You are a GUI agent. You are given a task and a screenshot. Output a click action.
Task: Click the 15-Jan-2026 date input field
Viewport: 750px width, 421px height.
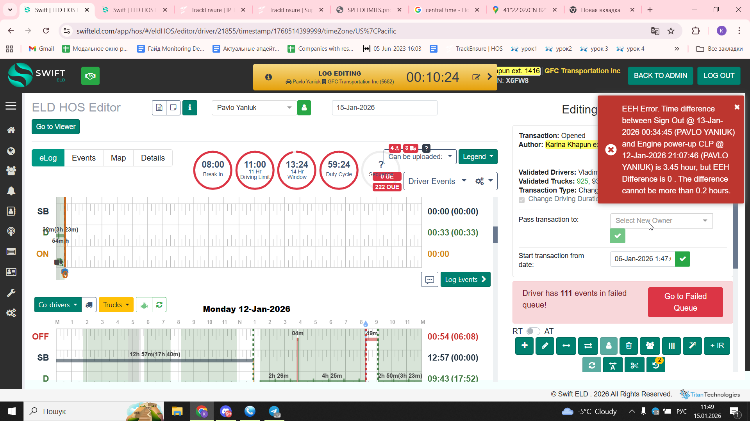pos(384,108)
